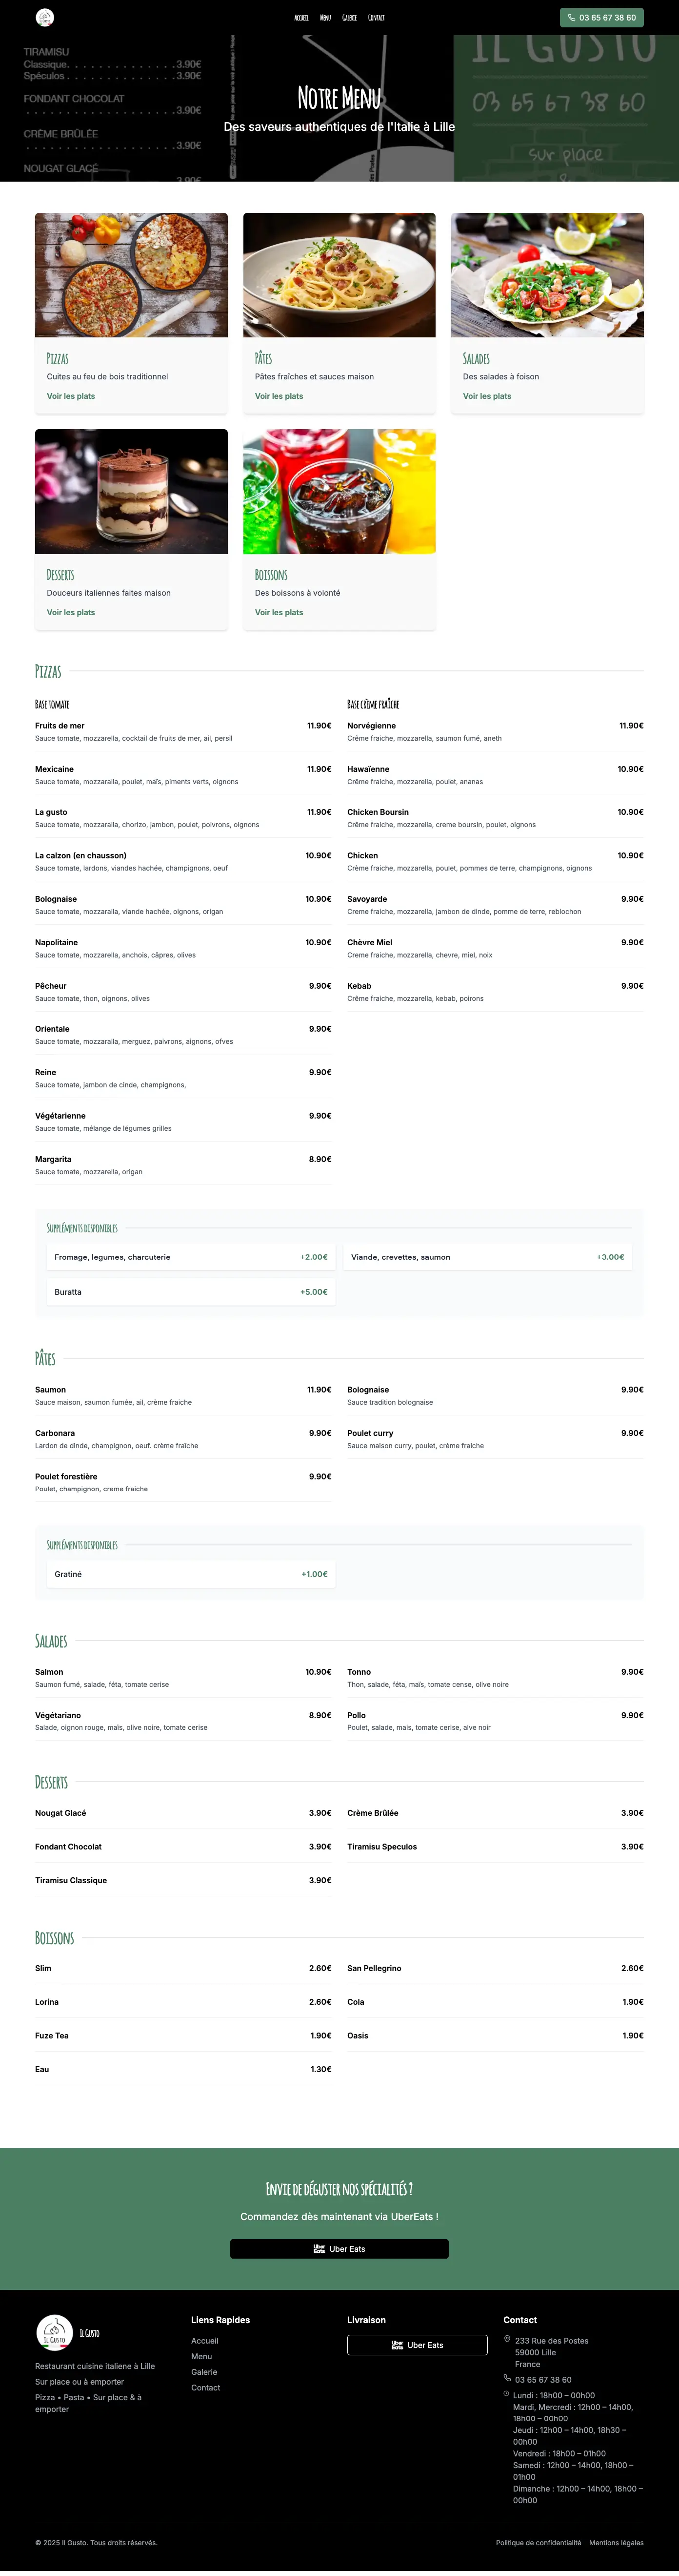Open the Mentions légales footer link
The height and width of the screenshot is (2576, 679).
pyautogui.click(x=616, y=2542)
